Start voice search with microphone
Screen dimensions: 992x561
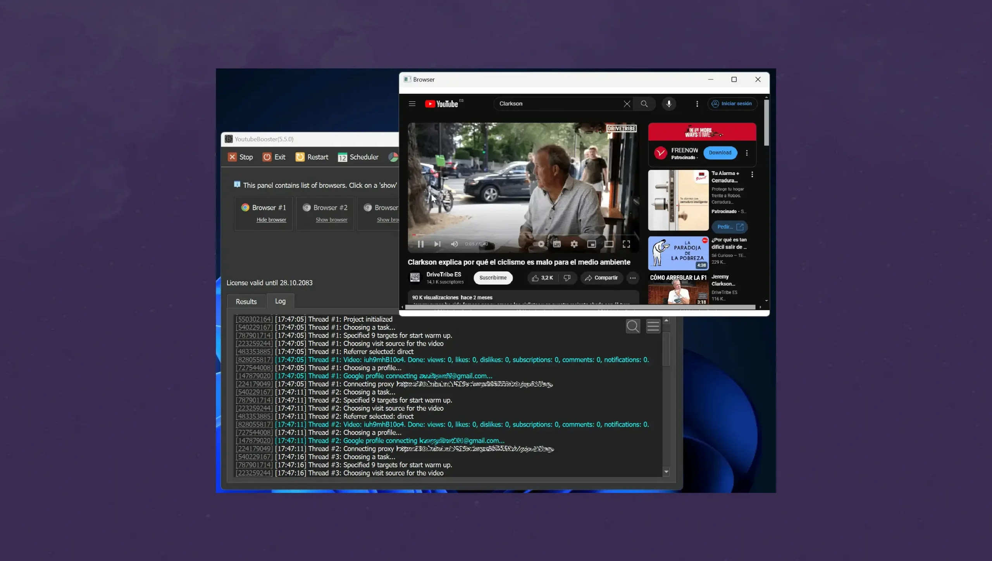(x=669, y=104)
